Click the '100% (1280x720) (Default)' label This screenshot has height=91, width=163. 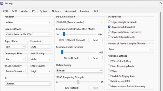(x=72, y=40)
